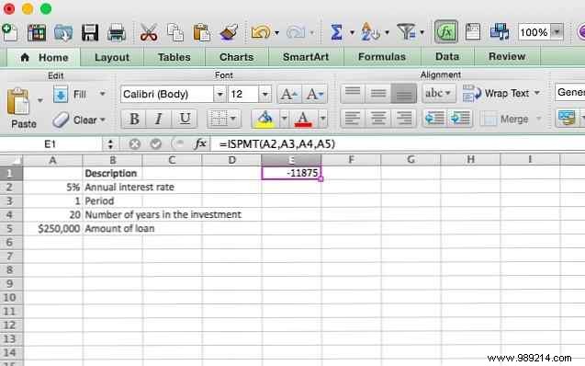
Task: Align text to middle of cell
Action: (x=378, y=93)
